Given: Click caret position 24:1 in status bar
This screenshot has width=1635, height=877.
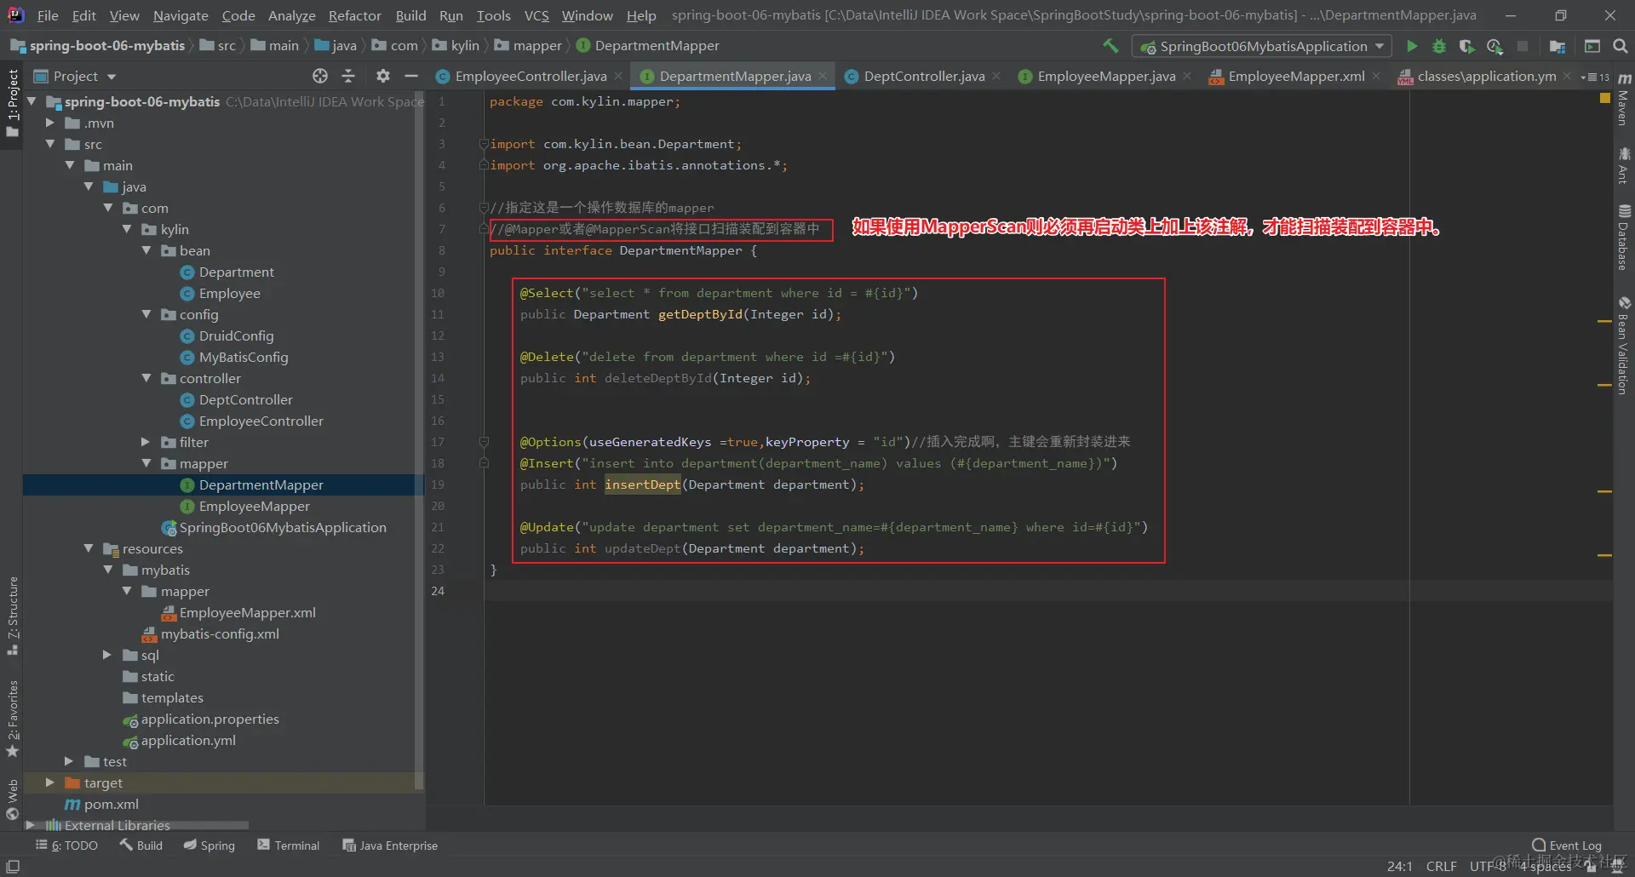Looking at the screenshot, I should [x=1400, y=866].
